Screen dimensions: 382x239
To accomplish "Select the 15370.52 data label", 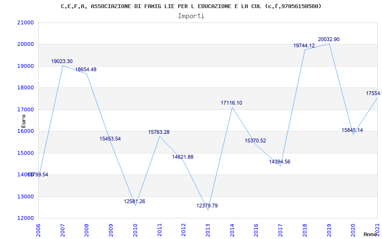I will coord(255,141).
